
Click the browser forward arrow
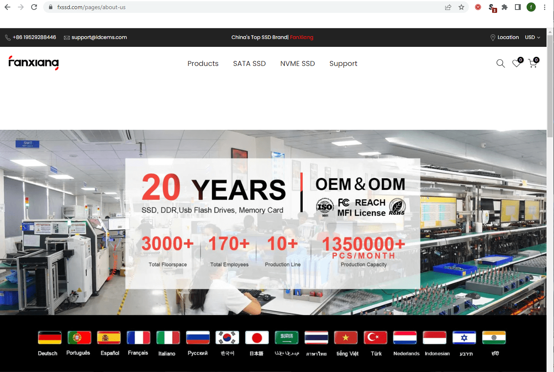21,7
